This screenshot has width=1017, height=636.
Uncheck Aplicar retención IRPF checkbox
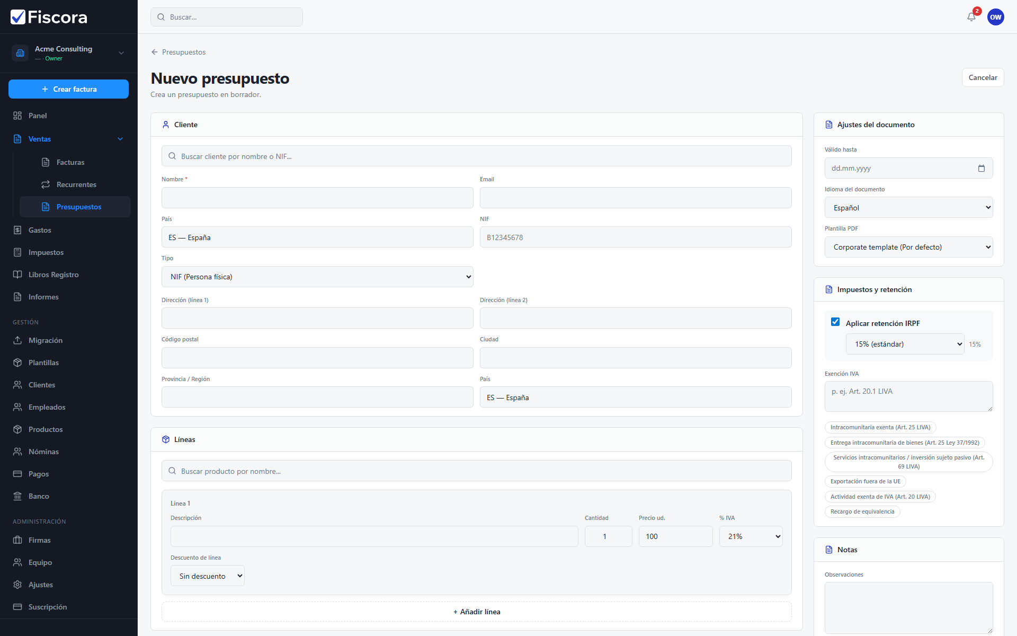click(x=835, y=322)
